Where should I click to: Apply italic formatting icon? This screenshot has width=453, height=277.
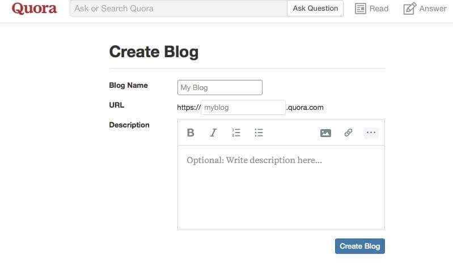pyautogui.click(x=213, y=133)
